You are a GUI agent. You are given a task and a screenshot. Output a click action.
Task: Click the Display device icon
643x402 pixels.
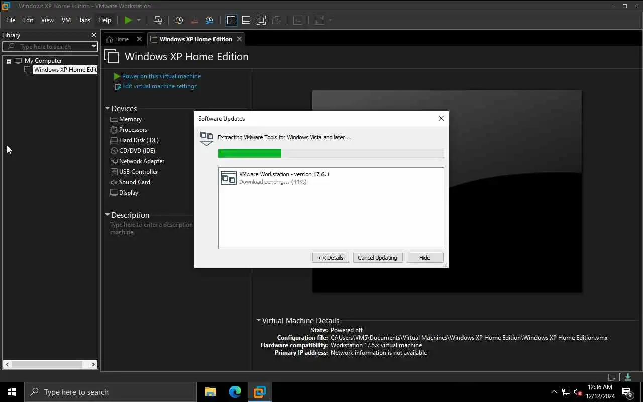[114, 193]
